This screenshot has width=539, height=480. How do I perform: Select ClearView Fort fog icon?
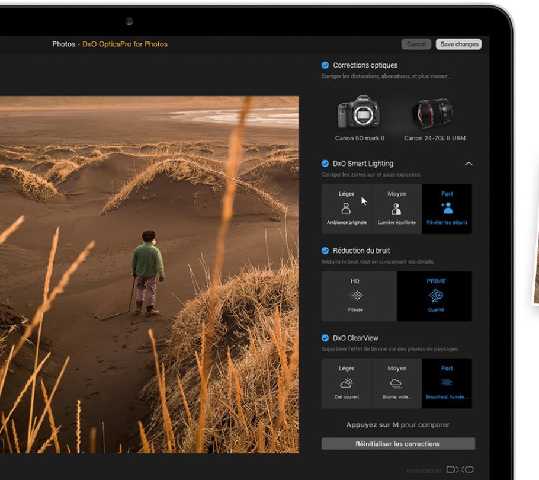coord(447,383)
